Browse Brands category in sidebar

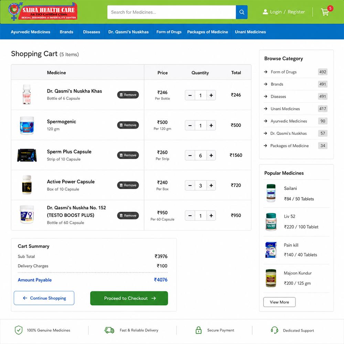(x=295, y=84)
